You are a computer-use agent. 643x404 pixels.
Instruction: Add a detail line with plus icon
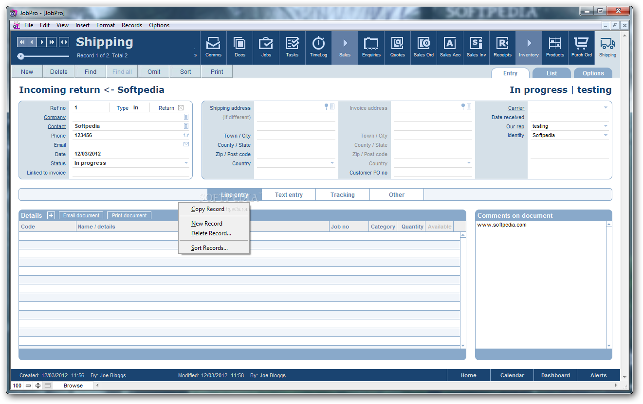click(51, 215)
